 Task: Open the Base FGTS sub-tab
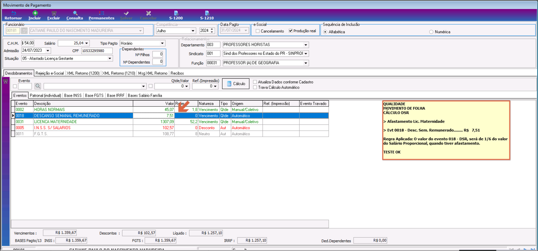pos(94,95)
